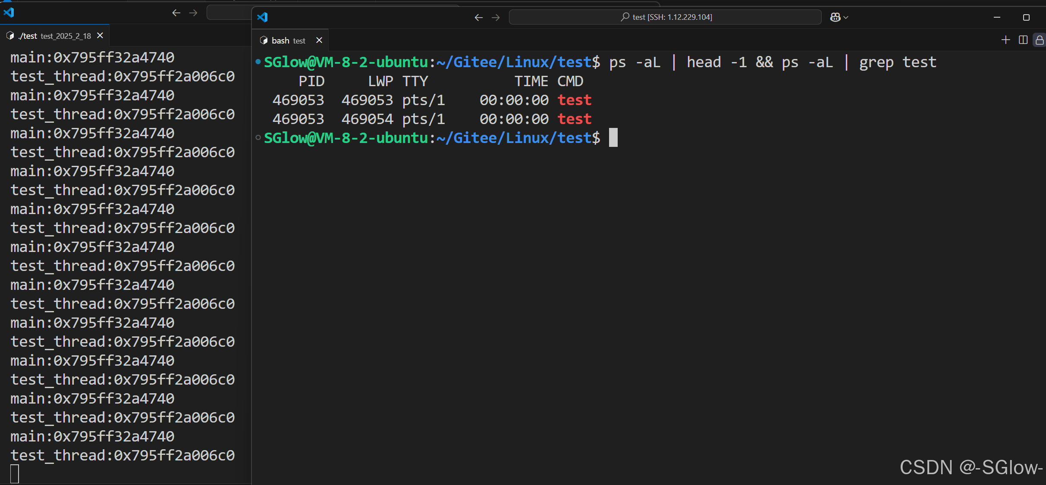Close the ./test terminal tab
1046x485 pixels.
100,36
